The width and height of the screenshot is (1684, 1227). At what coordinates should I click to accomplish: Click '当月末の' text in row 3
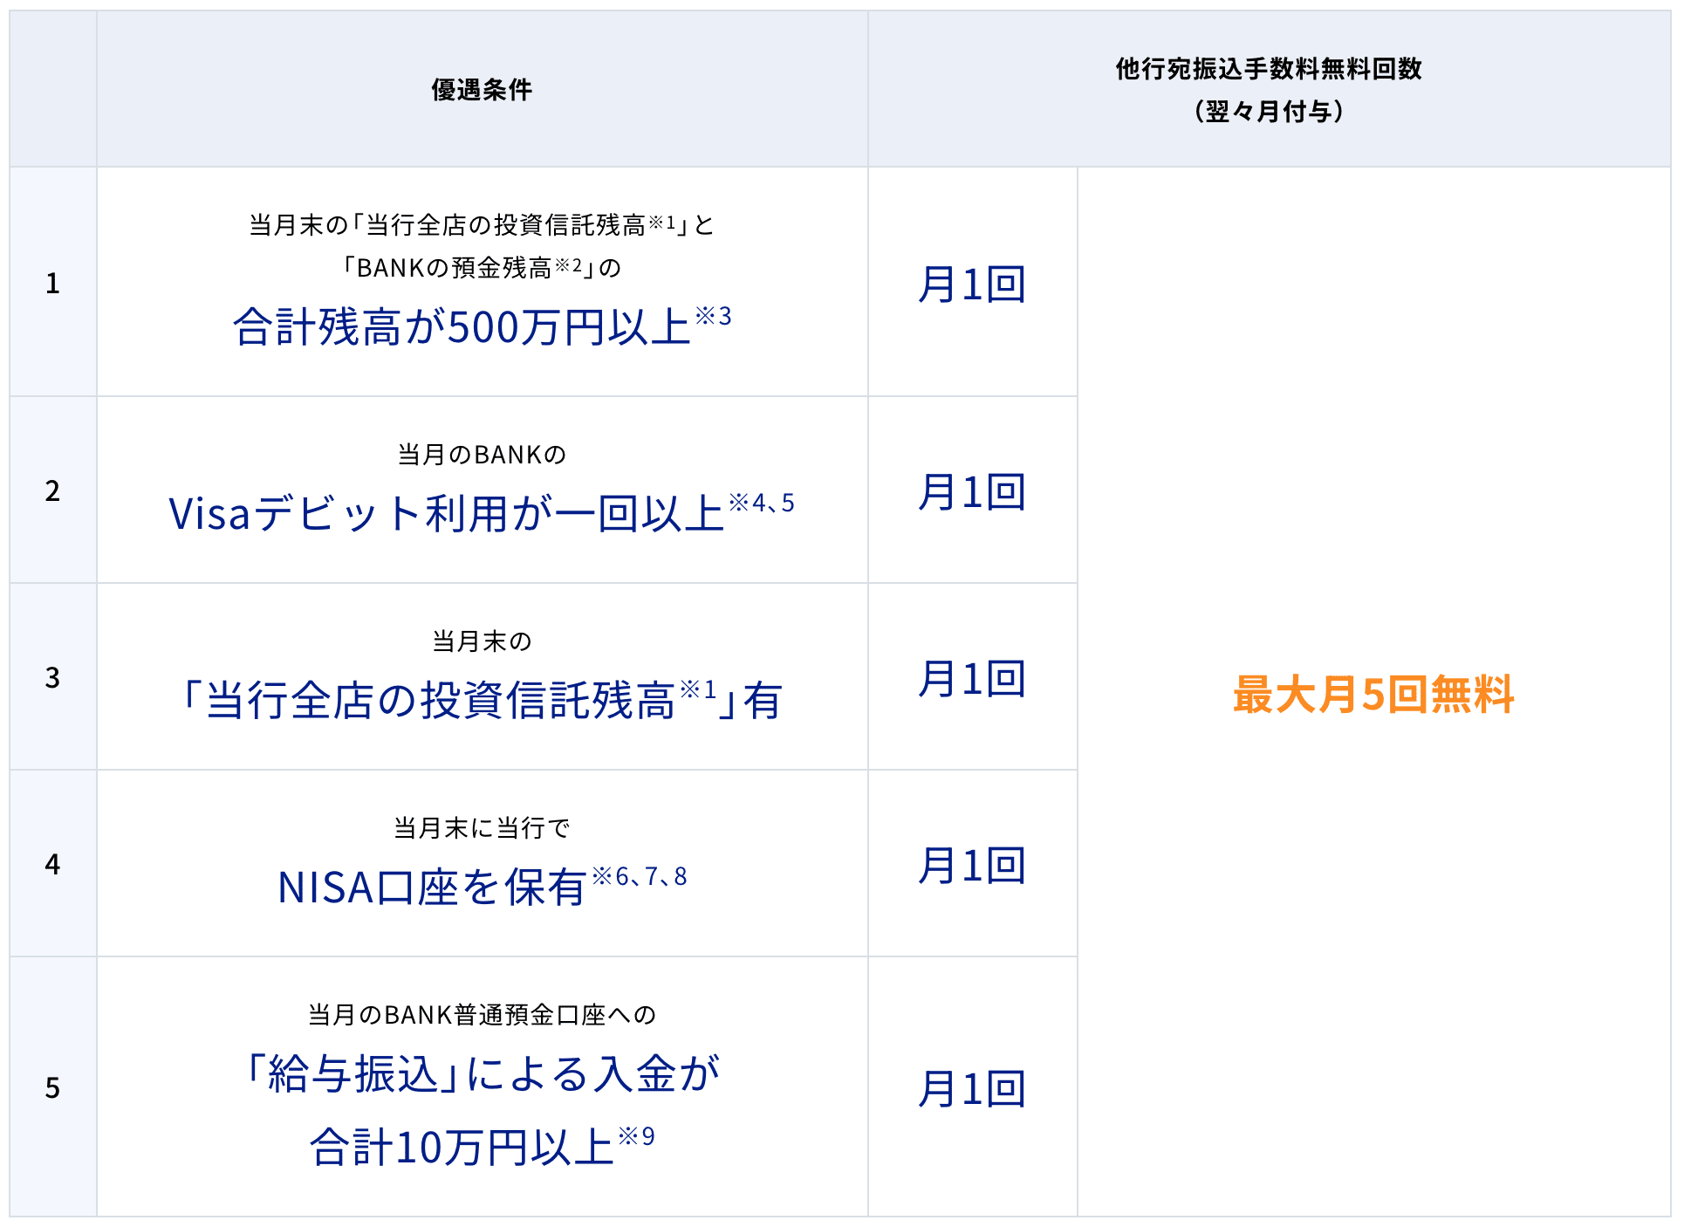pos(482,641)
